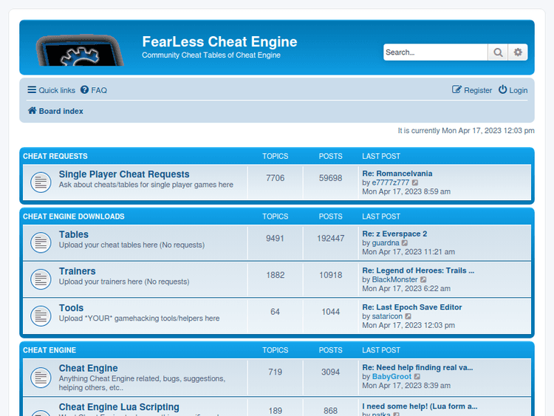Screen dimensions: 554x416
Task: Click the FearLess Cheat Engine logo
Action: 79,50
